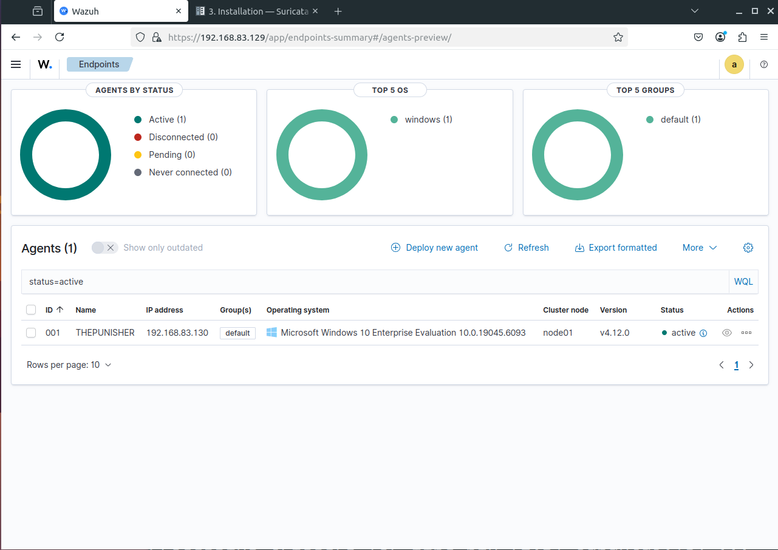Go to page 1 link
Screen dimensions: 778x550
click(x=736, y=365)
